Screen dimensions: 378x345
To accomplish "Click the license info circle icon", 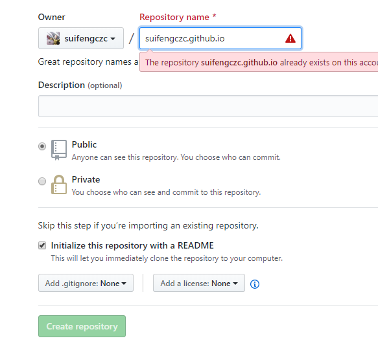I will [x=255, y=284].
